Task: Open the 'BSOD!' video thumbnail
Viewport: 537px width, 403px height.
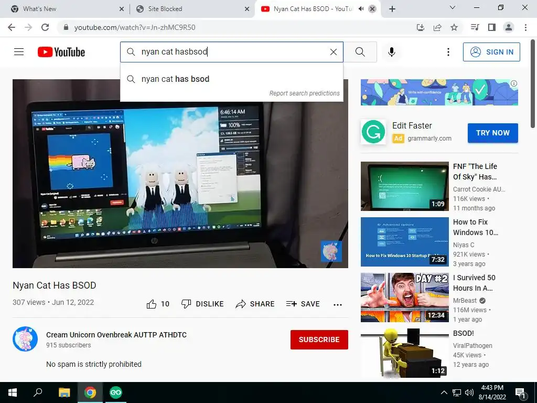Action: click(404, 353)
